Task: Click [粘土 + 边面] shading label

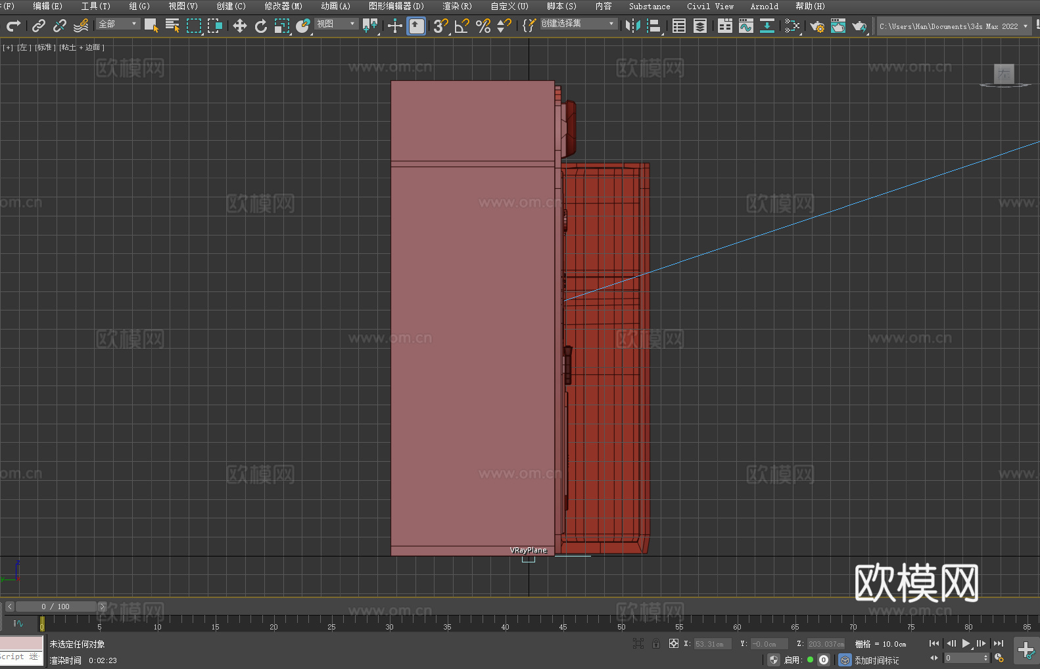Action: point(82,47)
